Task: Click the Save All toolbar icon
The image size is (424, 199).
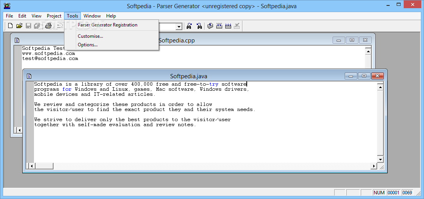Action: (x=37, y=26)
